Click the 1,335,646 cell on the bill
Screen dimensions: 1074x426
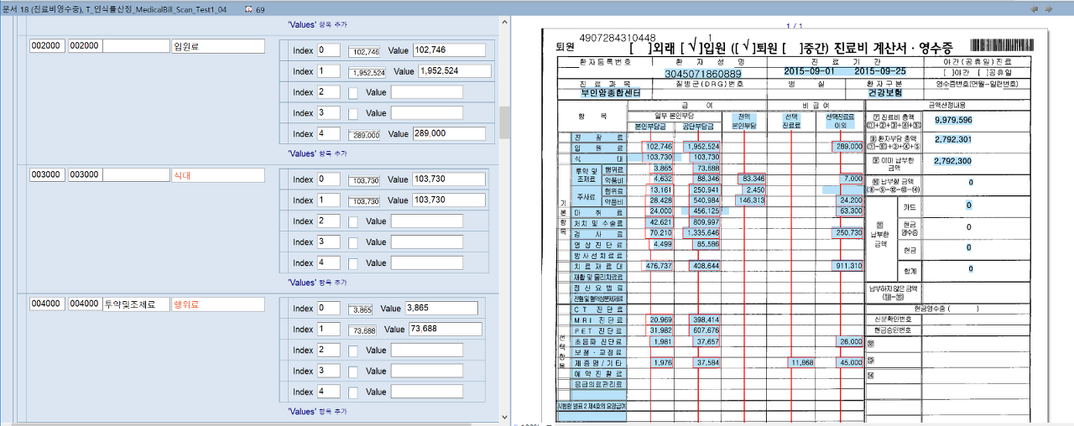point(702,232)
